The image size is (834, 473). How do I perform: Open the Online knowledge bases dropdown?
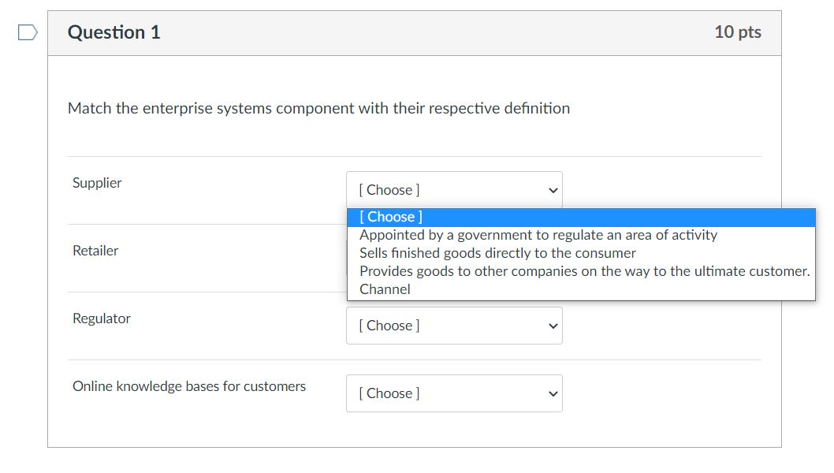pyautogui.click(x=454, y=393)
